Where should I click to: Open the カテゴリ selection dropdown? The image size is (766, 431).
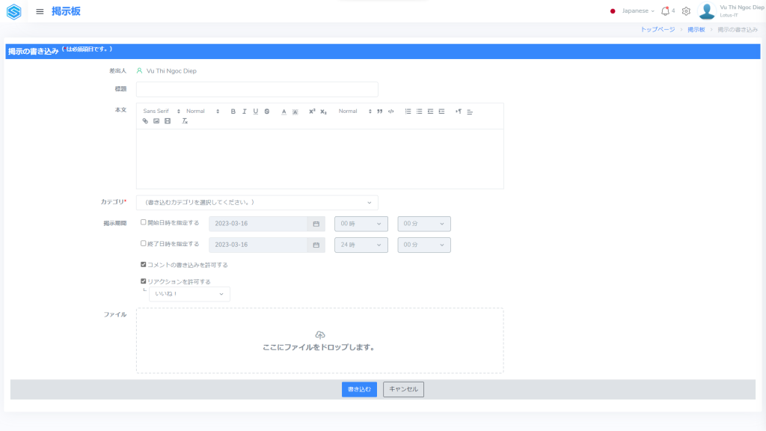pos(257,202)
